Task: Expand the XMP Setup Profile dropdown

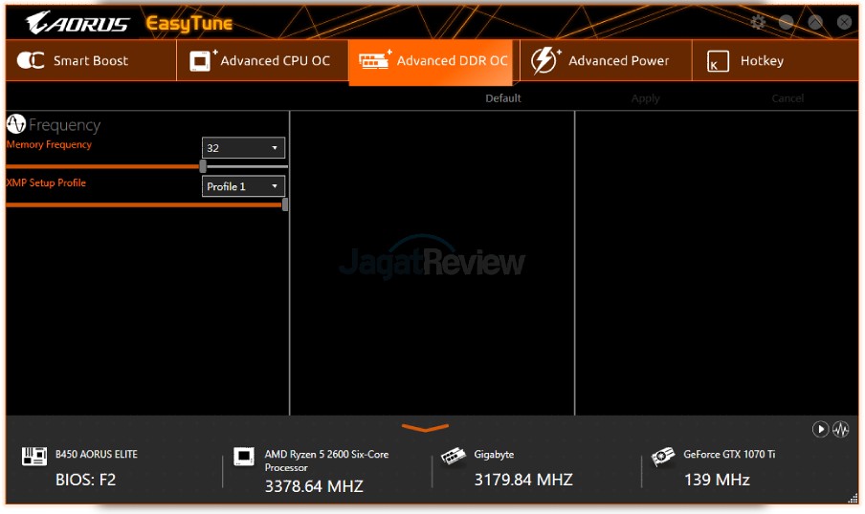Action: tap(243, 186)
